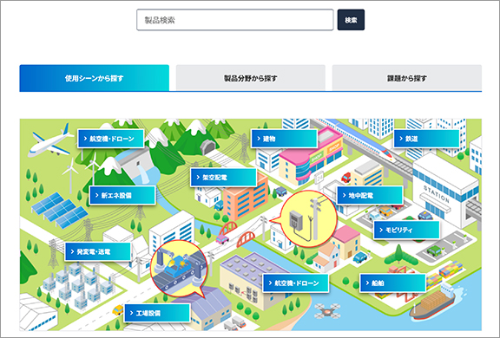Open the 船舶 category label

tap(393, 283)
